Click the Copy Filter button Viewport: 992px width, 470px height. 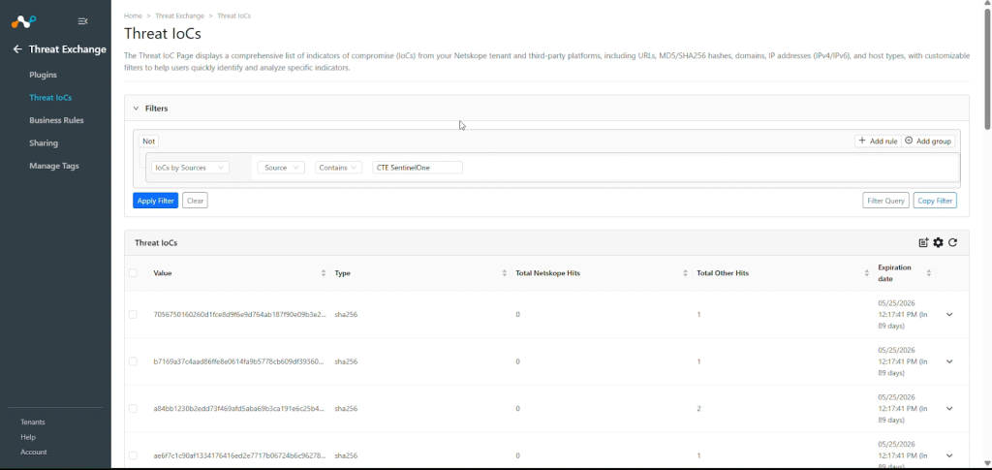[x=935, y=201]
